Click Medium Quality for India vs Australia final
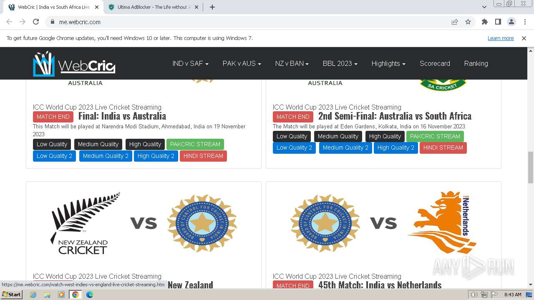Screen dimensions: 534x300 click(x=98, y=144)
